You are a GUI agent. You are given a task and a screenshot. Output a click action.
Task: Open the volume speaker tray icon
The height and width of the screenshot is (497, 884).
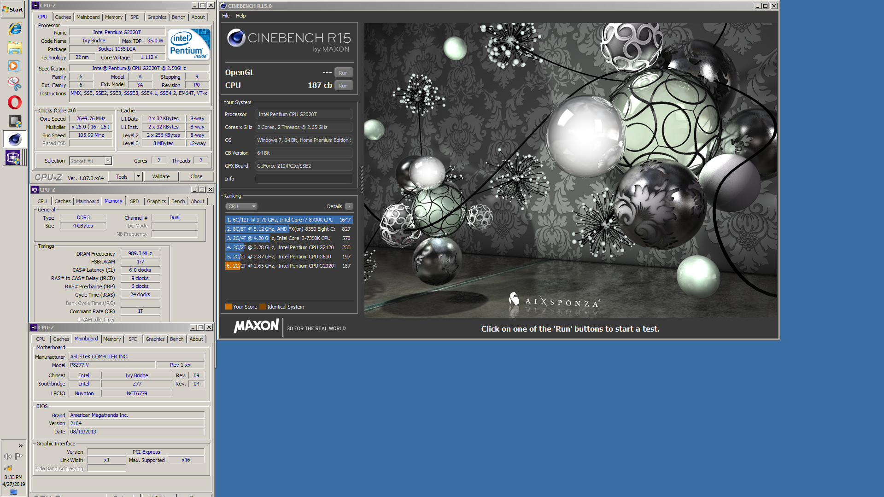click(8, 456)
